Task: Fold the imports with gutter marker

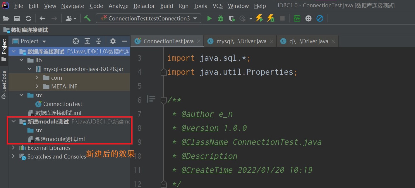Action: 164,72
